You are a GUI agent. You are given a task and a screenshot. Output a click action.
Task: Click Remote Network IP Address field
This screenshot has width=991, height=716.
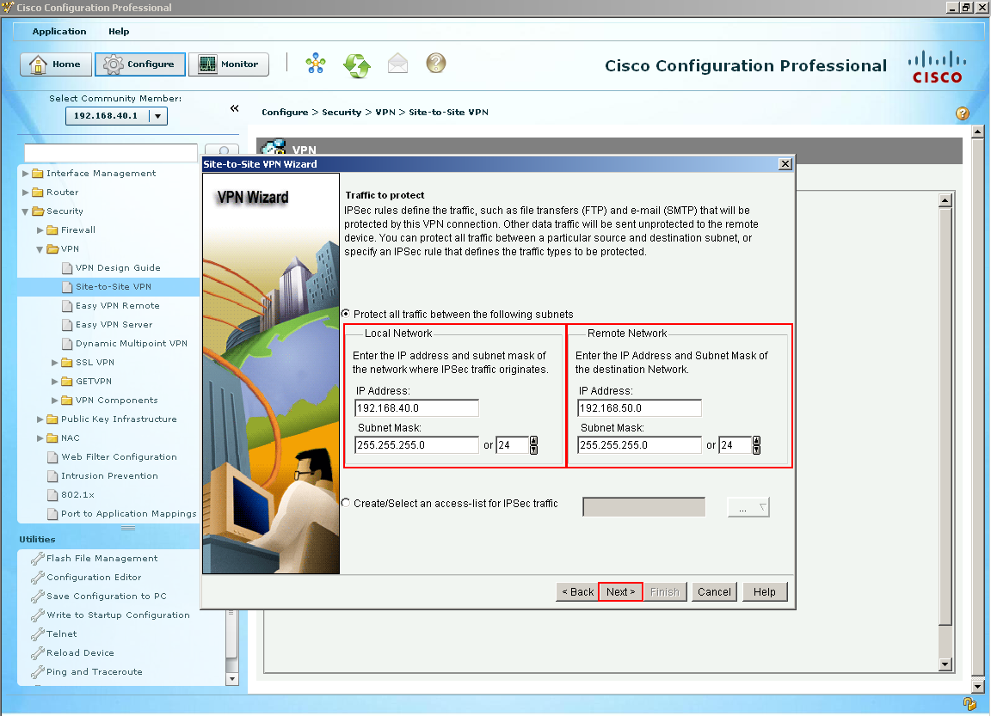click(640, 408)
